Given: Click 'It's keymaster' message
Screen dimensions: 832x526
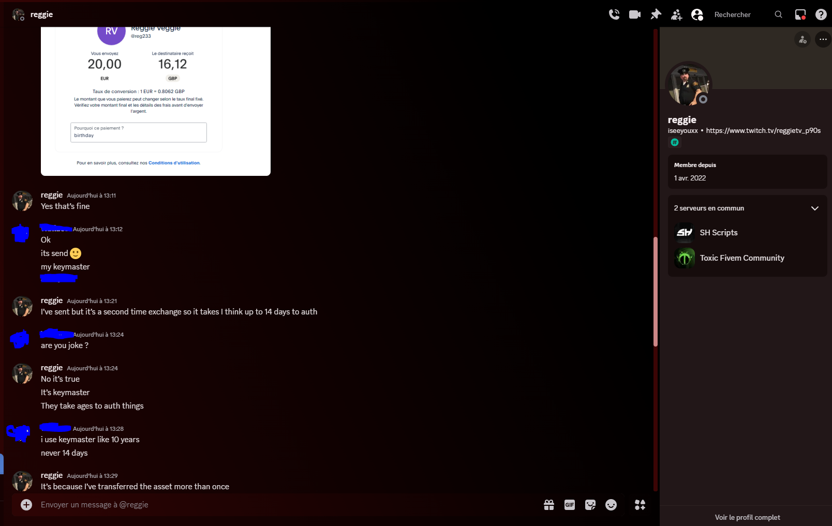Looking at the screenshot, I should coord(65,393).
